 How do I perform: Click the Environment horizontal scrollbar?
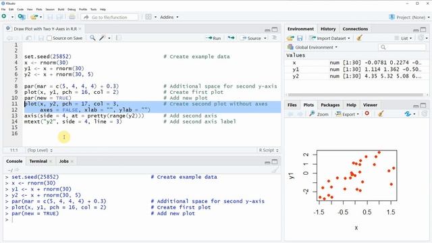point(354,94)
